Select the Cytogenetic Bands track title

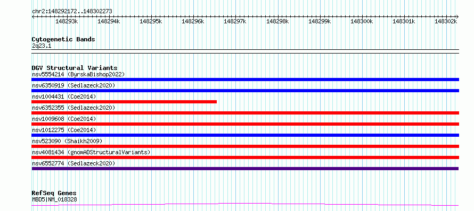tap(63, 39)
